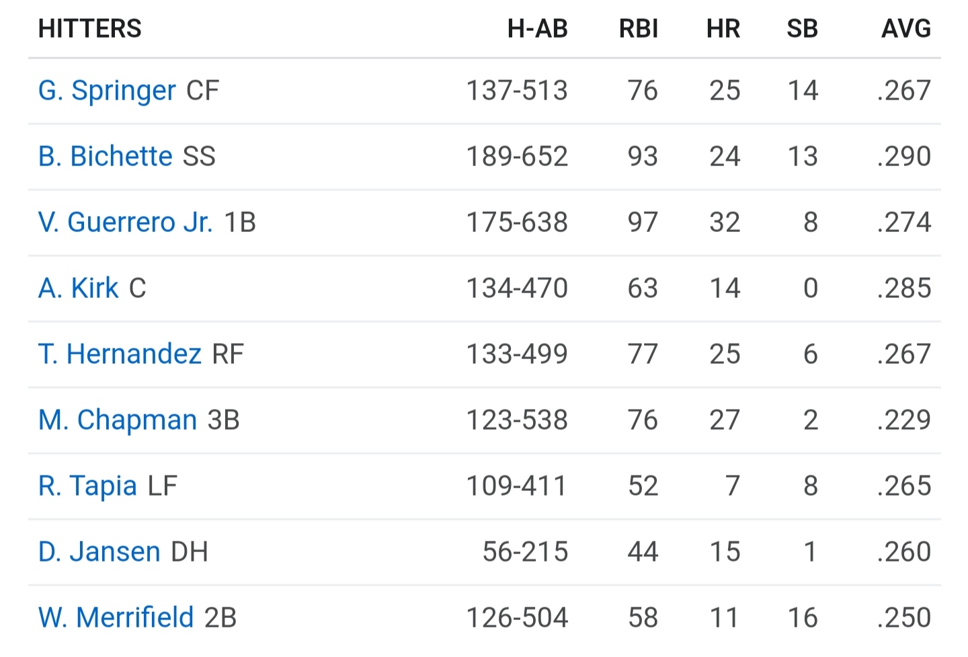Open R. Tapia player link

[87, 486]
